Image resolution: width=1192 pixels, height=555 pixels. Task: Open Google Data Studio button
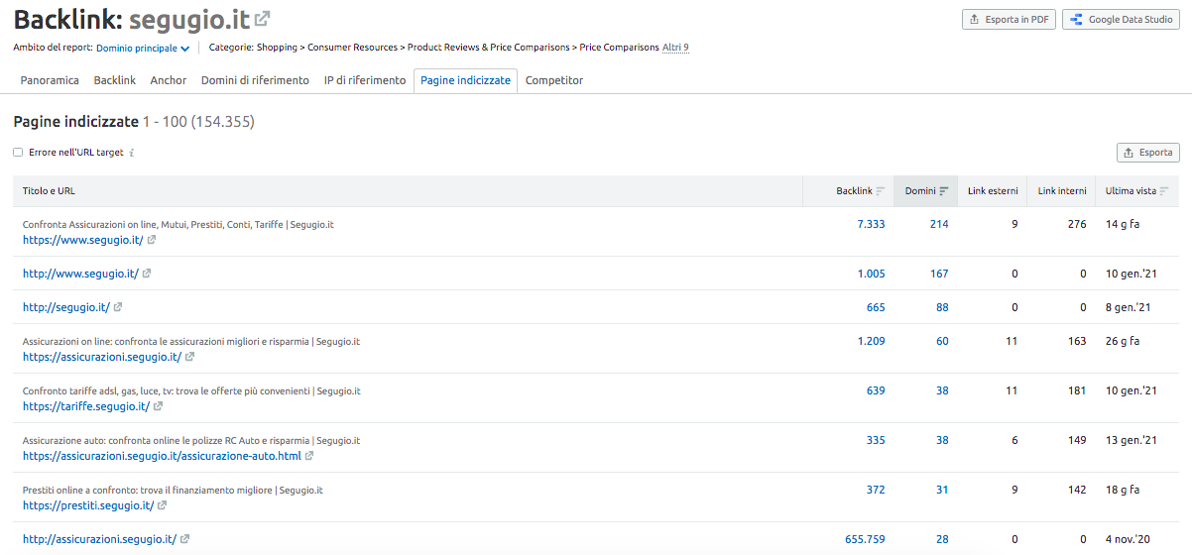pos(1120,20)
